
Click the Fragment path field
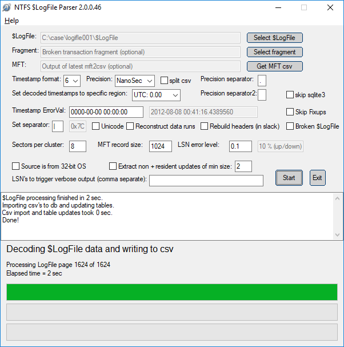[x=141, y=52]
